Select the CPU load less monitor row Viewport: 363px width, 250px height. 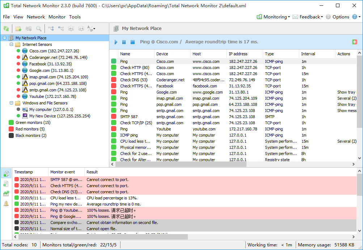pyautogui.click(x=233, y=141)
